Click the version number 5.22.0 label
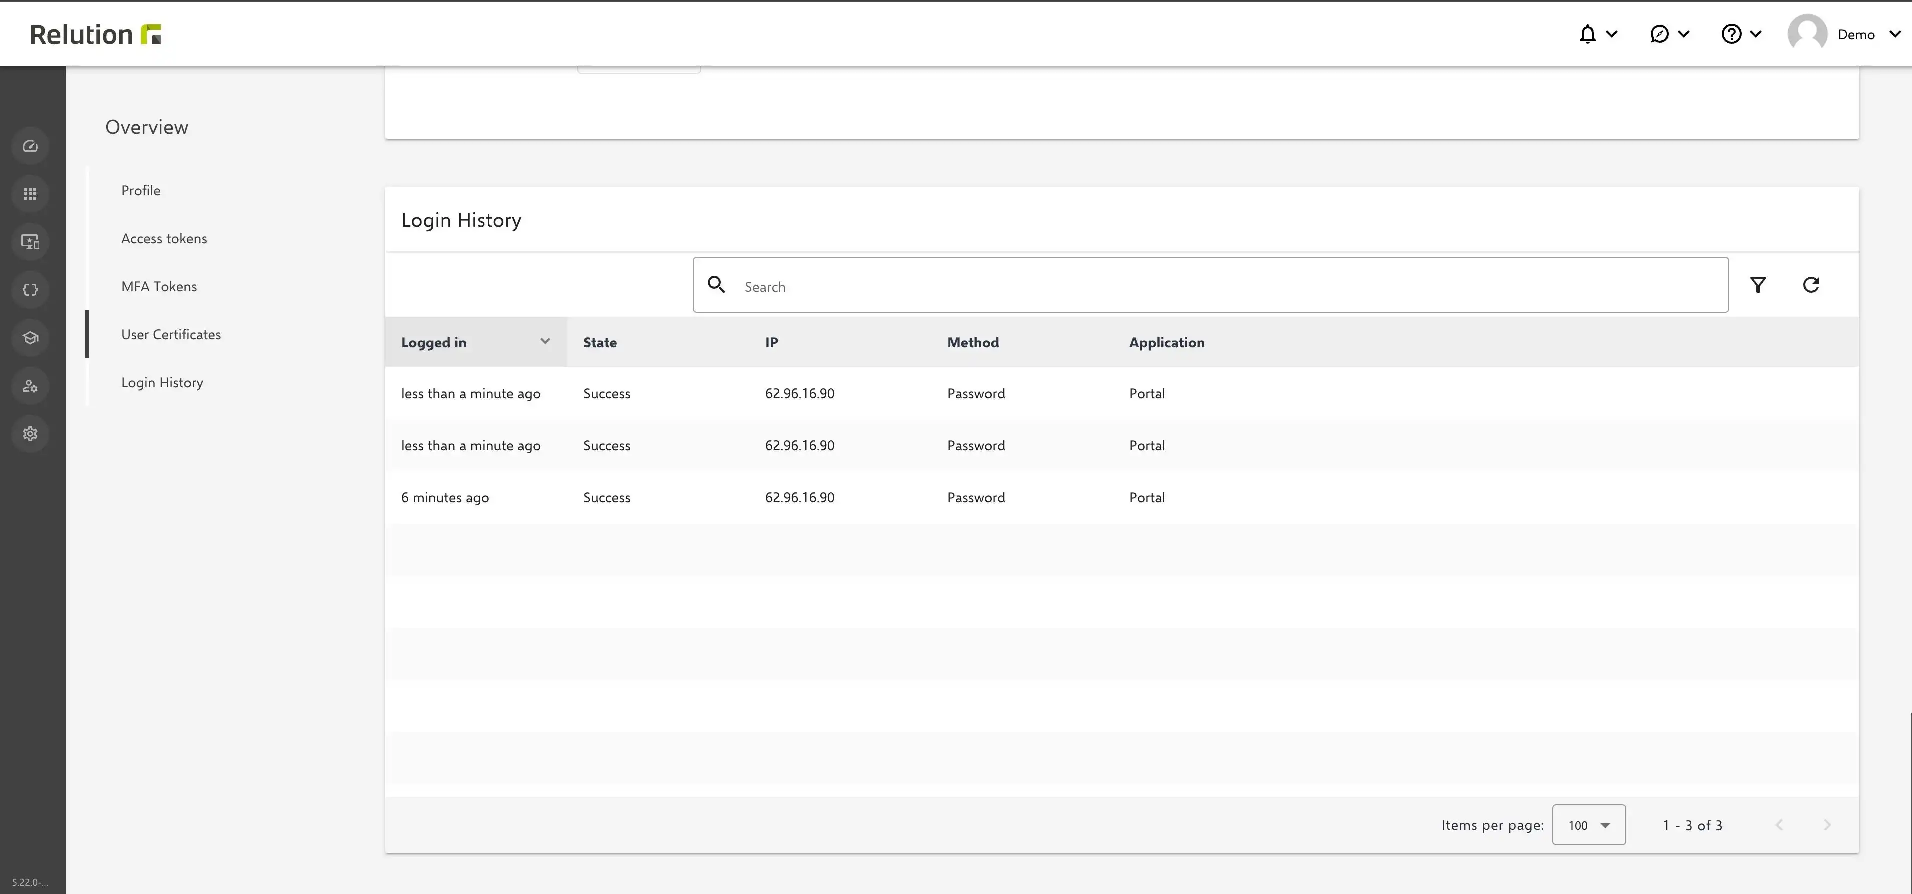This screenshot has width=1912, height=894. [x=30, y=882]
